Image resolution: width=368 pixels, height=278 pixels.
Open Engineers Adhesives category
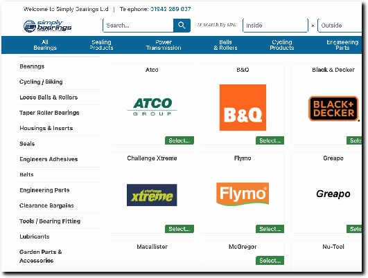[49, 159]
